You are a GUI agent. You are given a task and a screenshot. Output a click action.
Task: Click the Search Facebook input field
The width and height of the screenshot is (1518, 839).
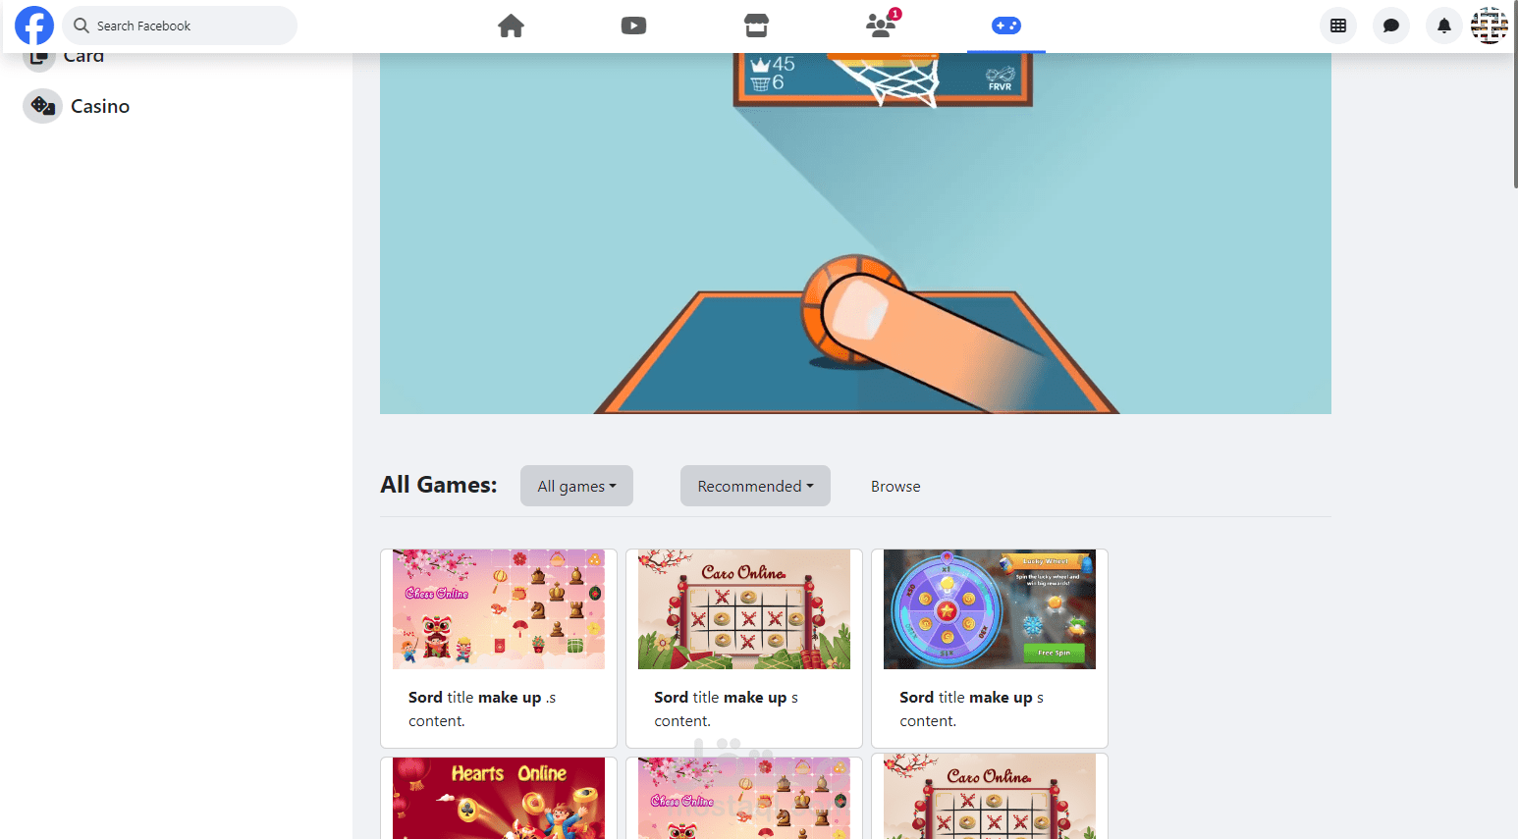pos(180,26)
